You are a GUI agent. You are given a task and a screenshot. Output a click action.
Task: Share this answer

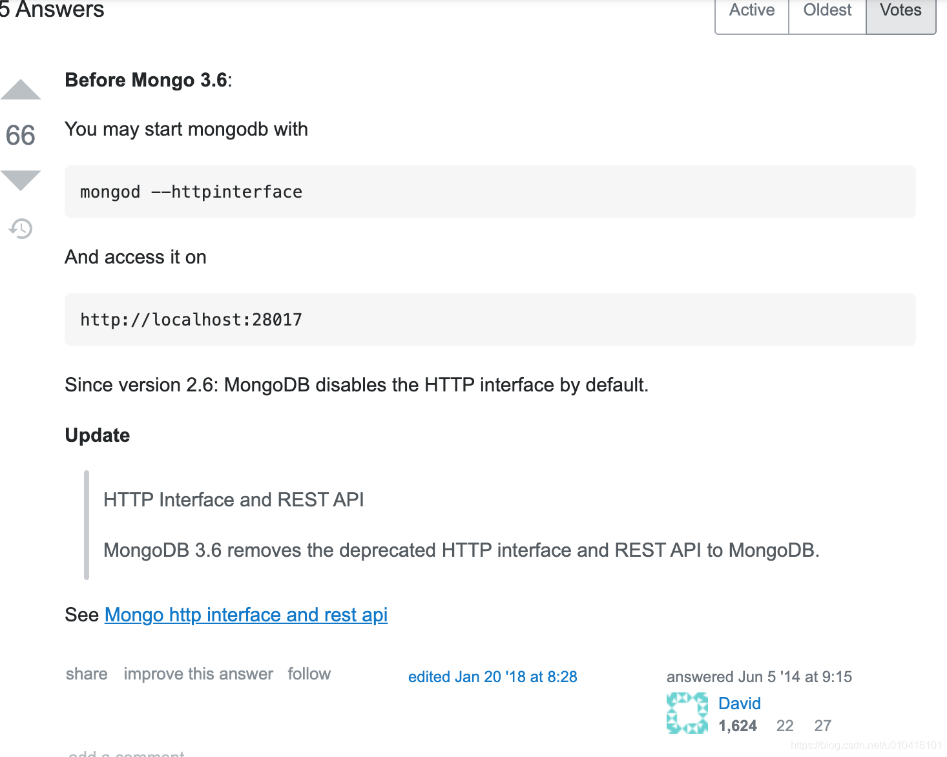(86, 674)
